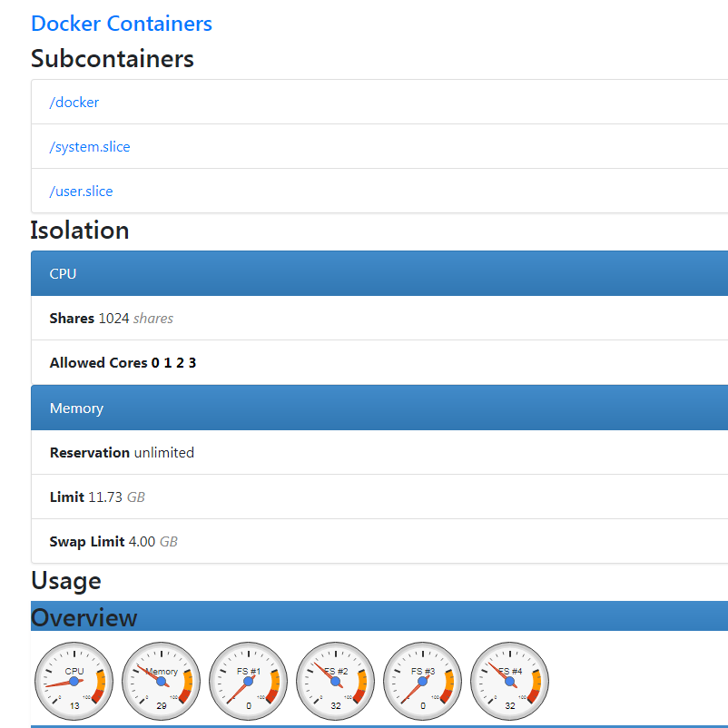Image resolution: width=728 pixels, height=728 pixels.
Task: Select the Allowed Cores 0 1 2 3 row
Action: click(379, 362)
